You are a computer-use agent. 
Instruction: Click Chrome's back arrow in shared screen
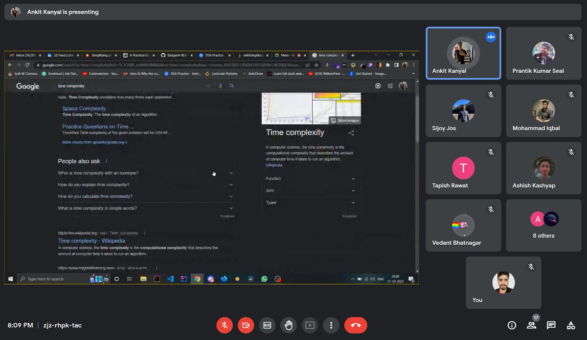tap(10, 65)
